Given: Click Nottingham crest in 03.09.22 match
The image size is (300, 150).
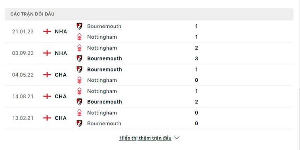Looking at the screenshot, I should (79, 48).
